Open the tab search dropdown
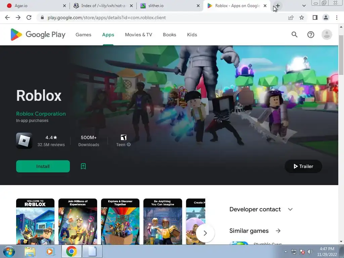Viewport: 344px width, 258px height. 304,6
